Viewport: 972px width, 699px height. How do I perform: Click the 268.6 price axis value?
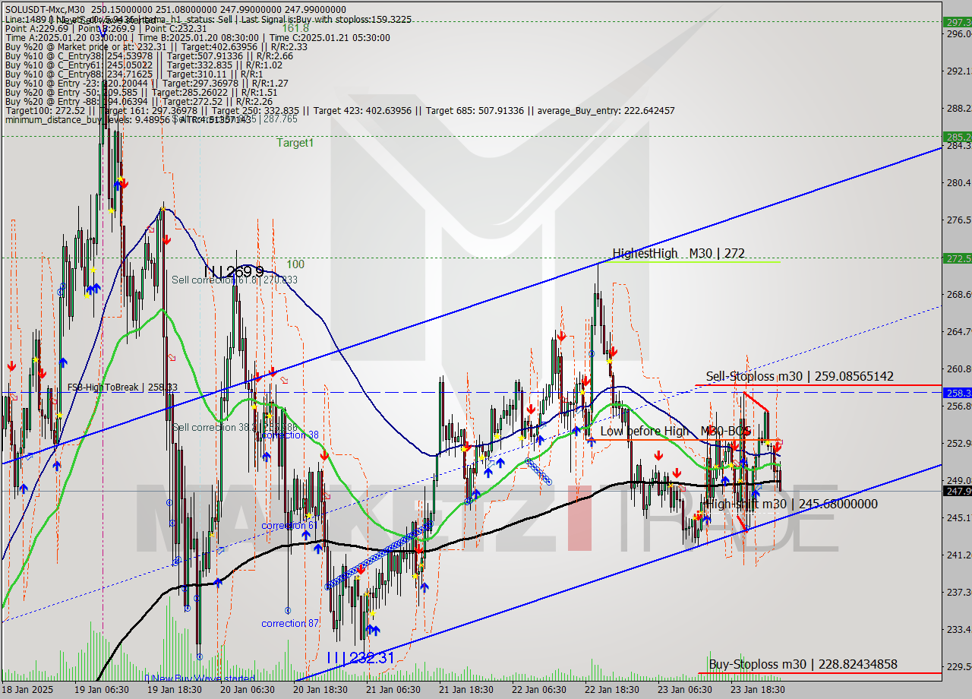(x=958, y=294)
